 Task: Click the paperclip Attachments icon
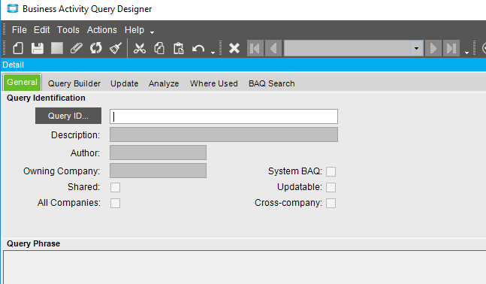(x=77, y=48)
